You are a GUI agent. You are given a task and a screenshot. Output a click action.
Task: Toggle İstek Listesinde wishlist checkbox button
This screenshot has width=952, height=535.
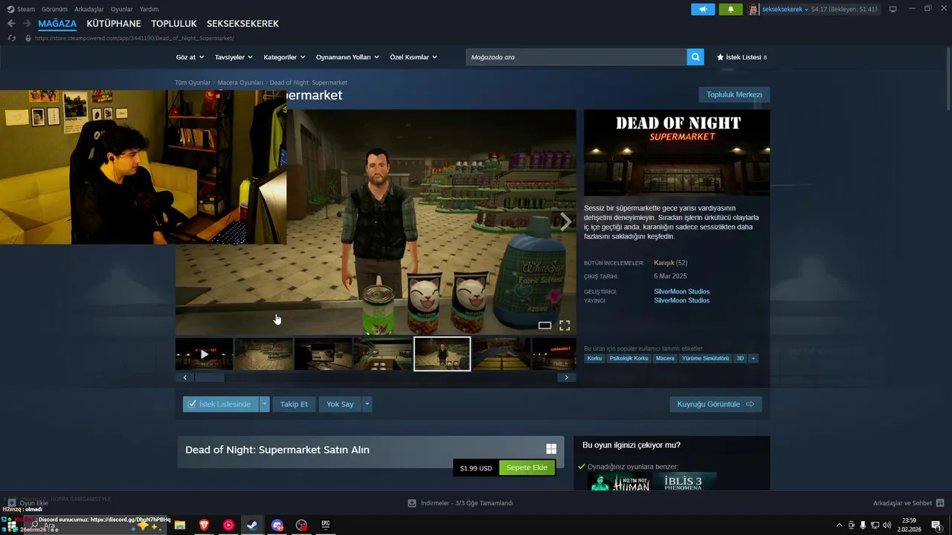click(x=221, y=404)
